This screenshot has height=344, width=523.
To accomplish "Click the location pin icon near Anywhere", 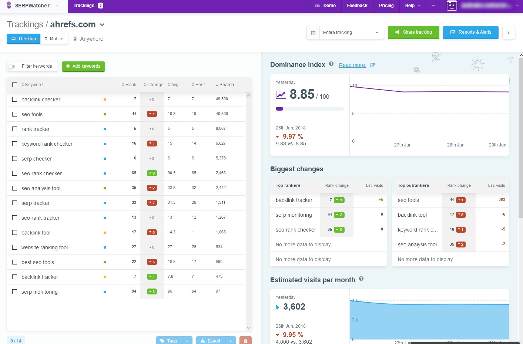I will (75, 39).
